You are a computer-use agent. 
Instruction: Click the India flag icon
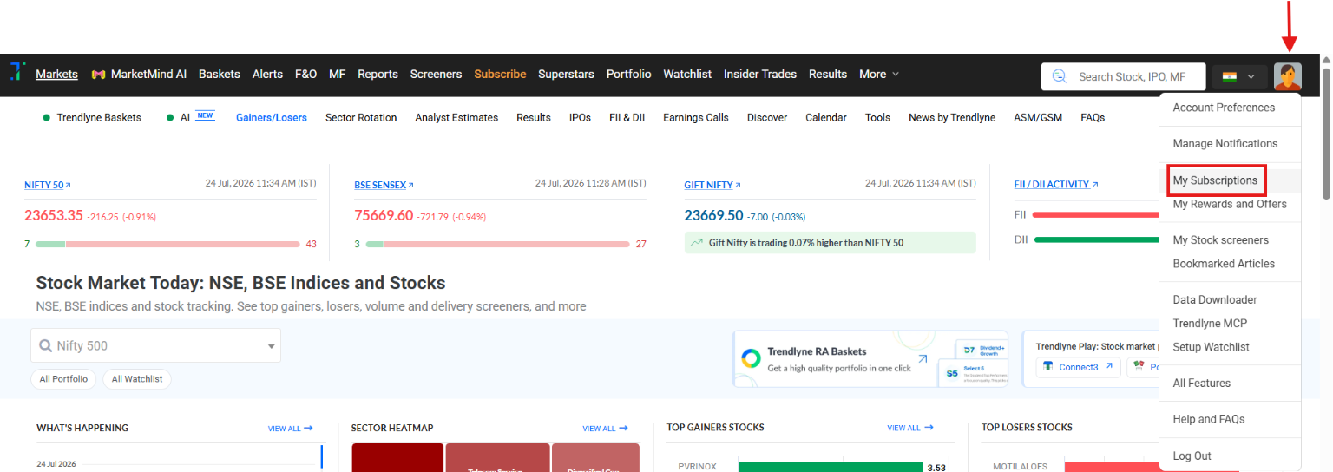(1229, 76)
